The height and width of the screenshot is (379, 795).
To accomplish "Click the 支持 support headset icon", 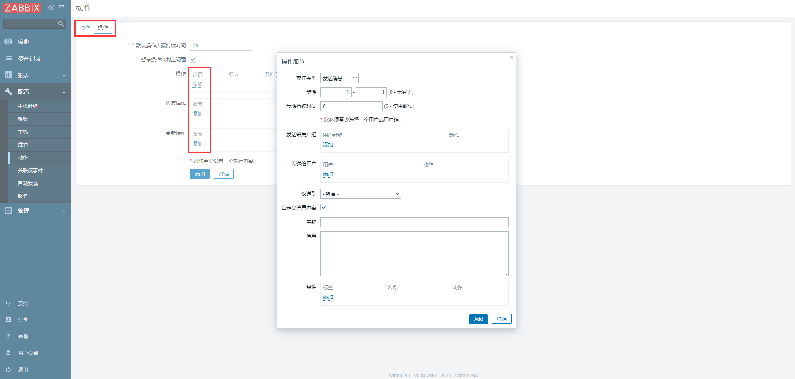I will (x=8, y=303).
